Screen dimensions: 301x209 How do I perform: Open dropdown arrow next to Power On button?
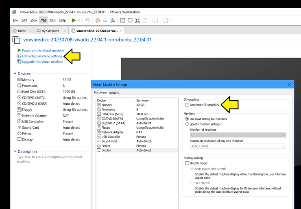[79, 20]
